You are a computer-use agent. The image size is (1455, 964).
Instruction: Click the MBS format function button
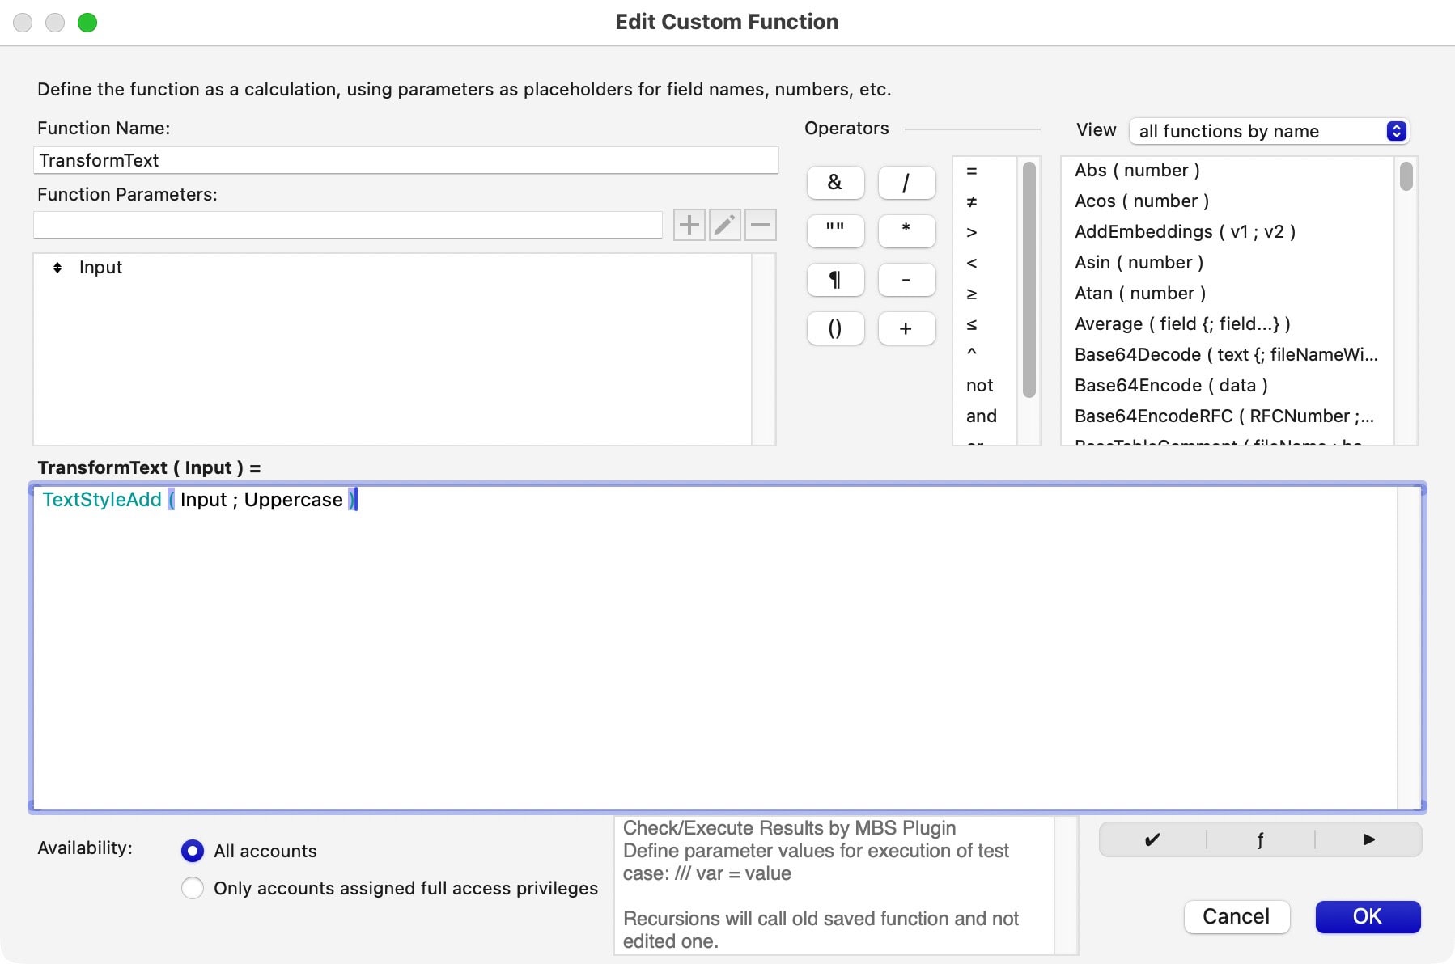coord(1260,839)
